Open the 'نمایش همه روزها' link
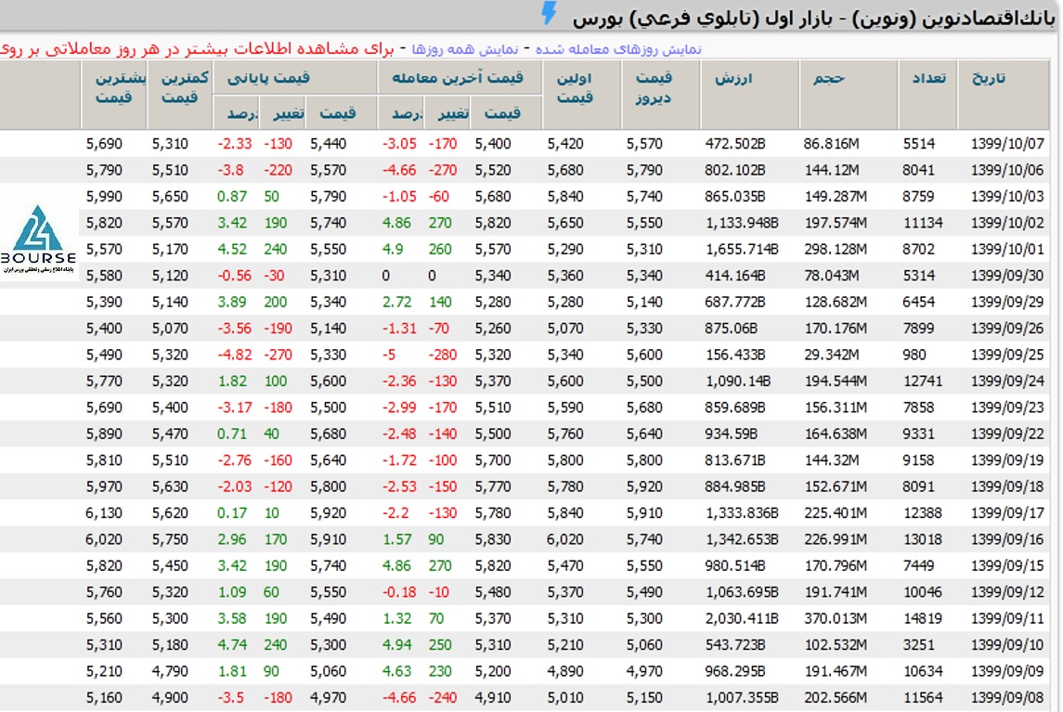Image resolution: width=1063 pixels, height=712 pixels. (x=465, y=49)
